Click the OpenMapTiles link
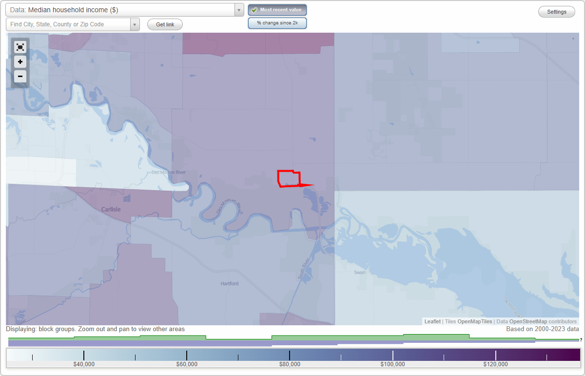This screenshot has width=585, height=376. tap(475, 321)
